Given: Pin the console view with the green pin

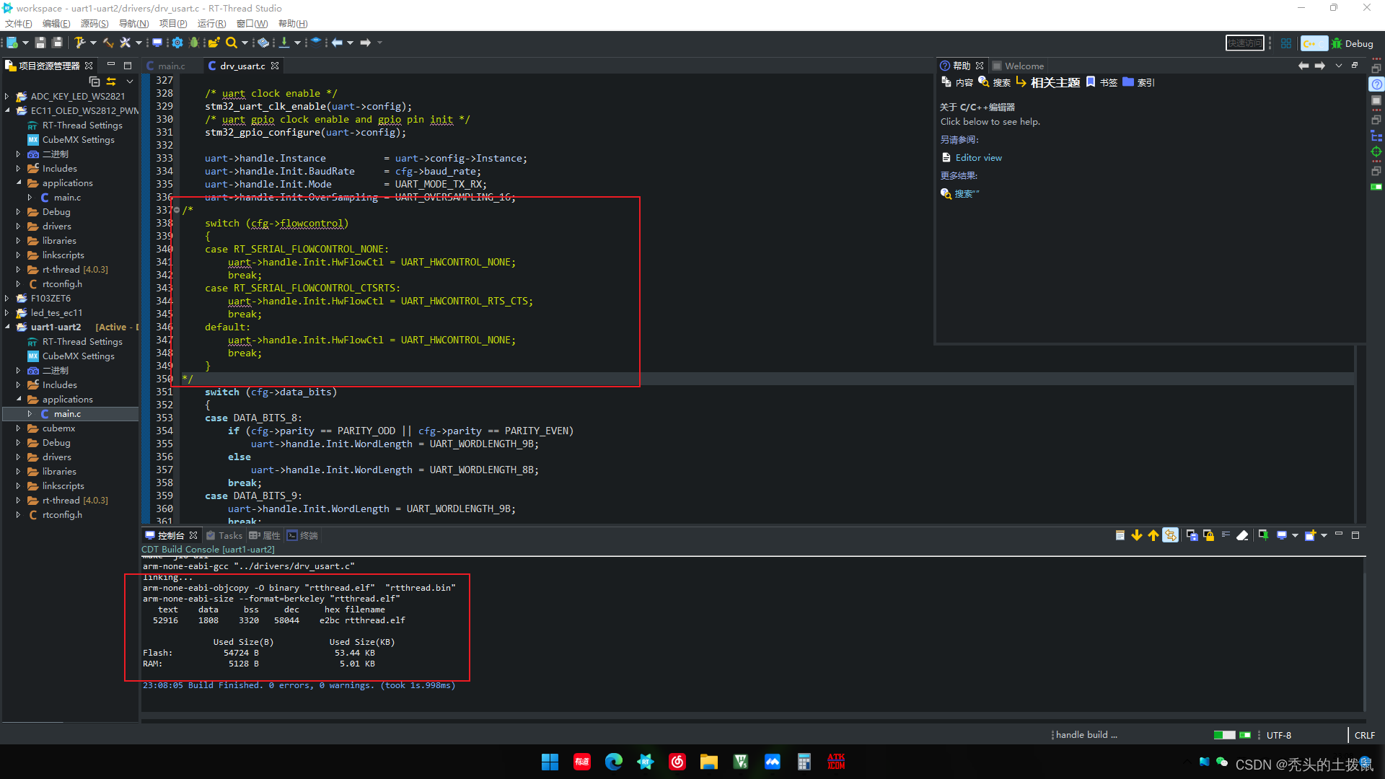Looking at the screenshot, I should click(1264, 535).
